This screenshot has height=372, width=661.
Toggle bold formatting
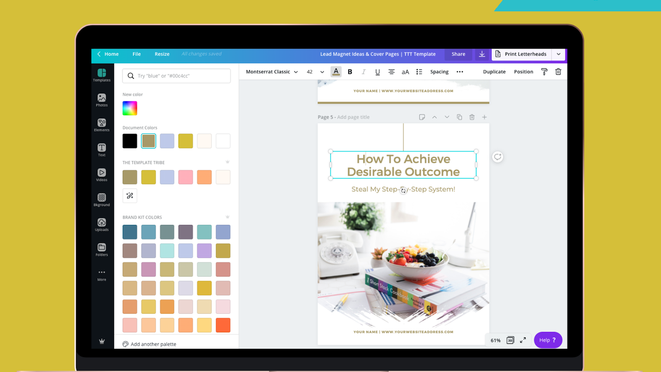click(350, 72)
